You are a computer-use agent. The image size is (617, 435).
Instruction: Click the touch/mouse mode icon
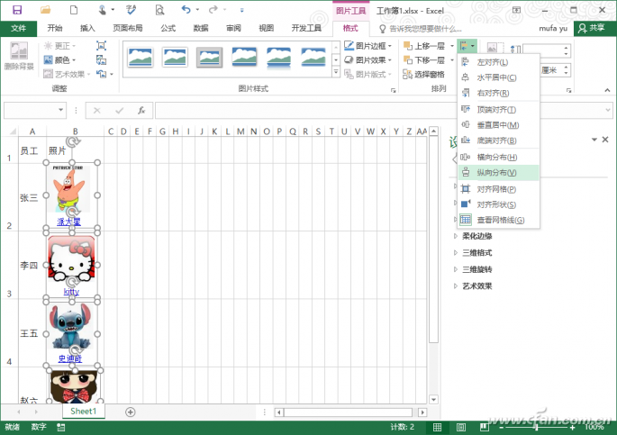102,10
